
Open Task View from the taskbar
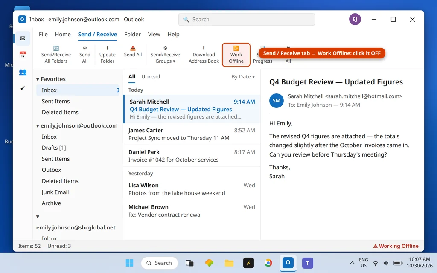[189, 263]
